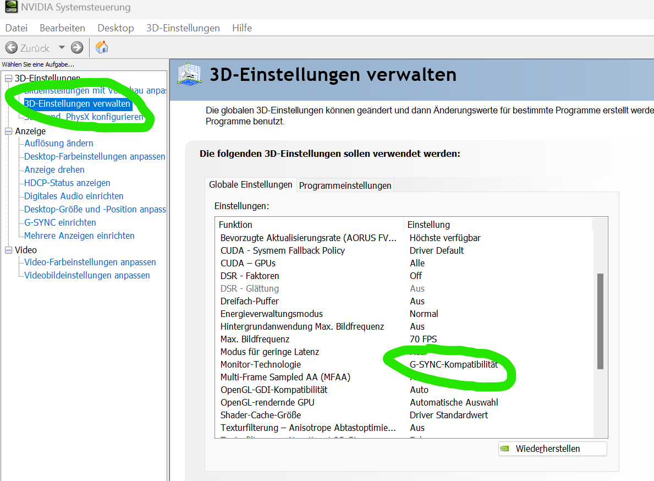Select Multi-Frame Sampled AA (MFAA) row
The image size is (654, 481).
tap(404, 377)
